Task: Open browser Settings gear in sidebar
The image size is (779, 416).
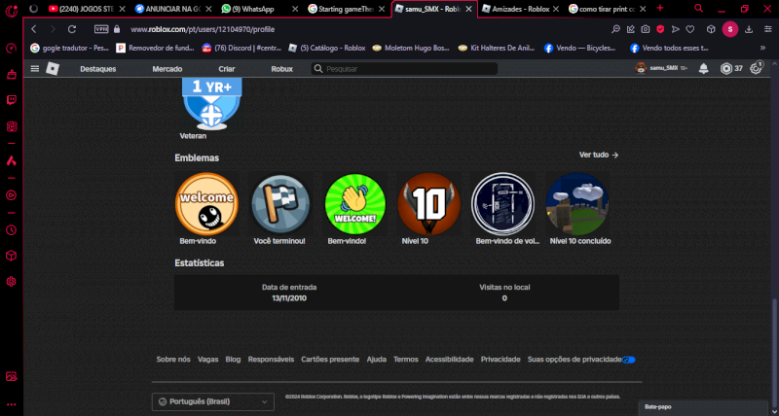Action: [x=12, y=282]
